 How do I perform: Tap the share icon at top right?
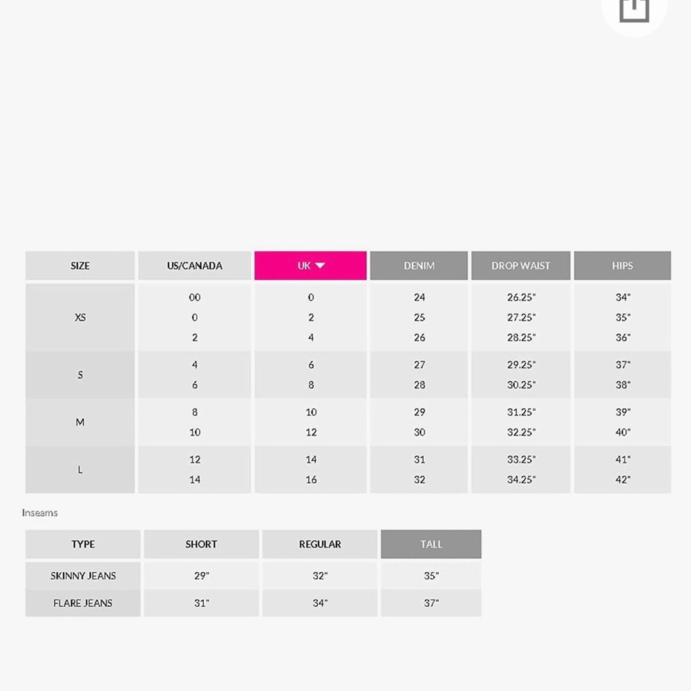point(634,9)
